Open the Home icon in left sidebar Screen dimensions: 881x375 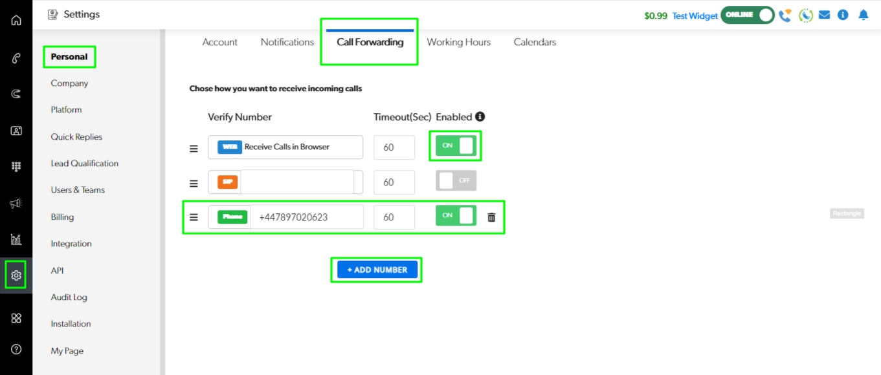pos(16,20)
